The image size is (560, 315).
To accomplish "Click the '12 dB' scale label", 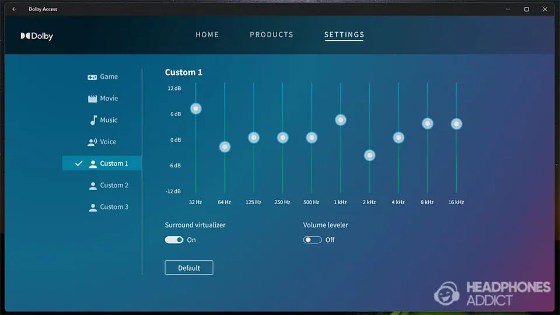I will click(174, 88).
